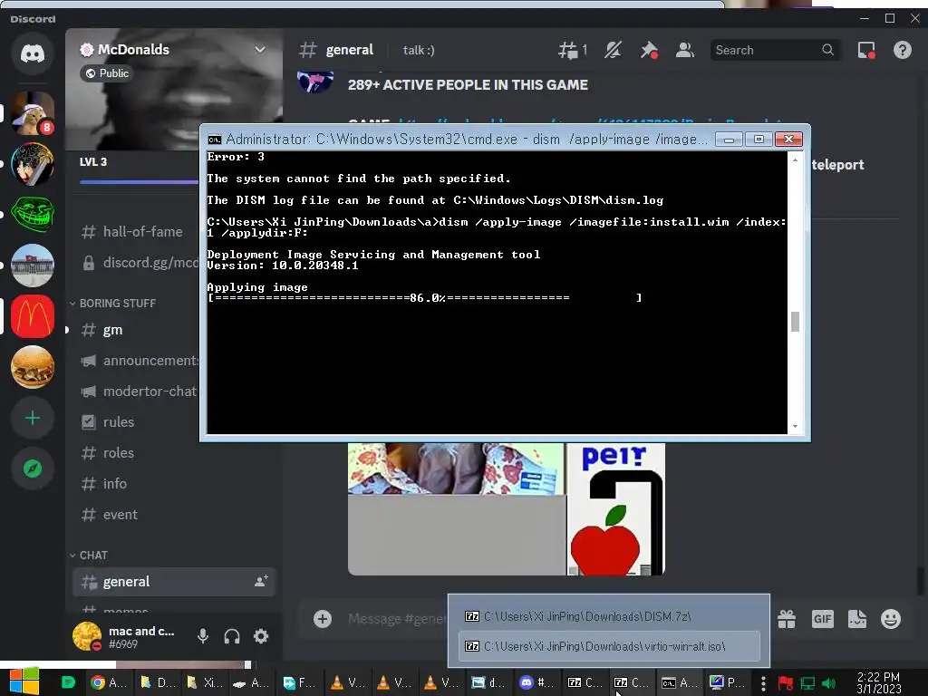Click in the Discord search box
The width and height of the screenshot is (928, 696).
[774, 51]
